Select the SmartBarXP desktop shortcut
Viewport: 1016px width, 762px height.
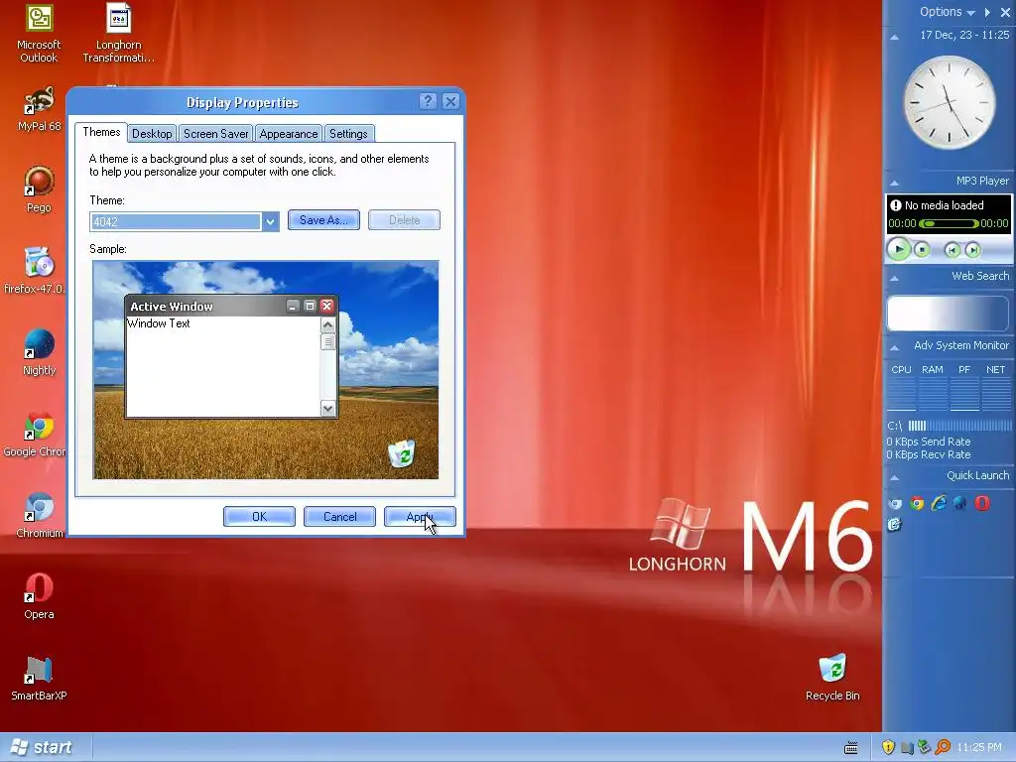coord(39,679)
